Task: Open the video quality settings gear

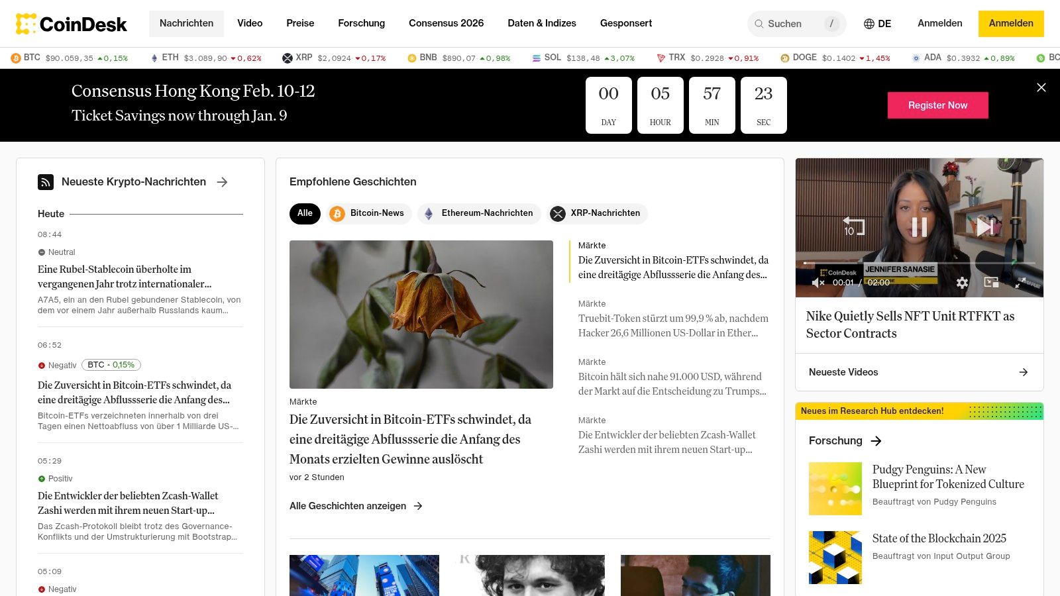Action: point(963,283)
